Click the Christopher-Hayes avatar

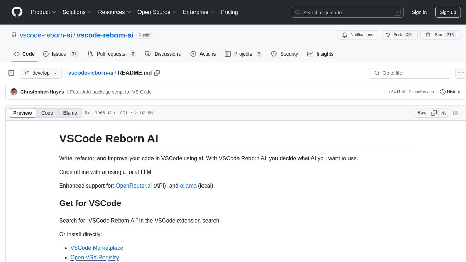tap(14, 92)
